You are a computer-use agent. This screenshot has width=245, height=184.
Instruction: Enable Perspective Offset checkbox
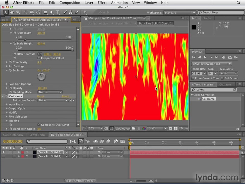[39, 58]
